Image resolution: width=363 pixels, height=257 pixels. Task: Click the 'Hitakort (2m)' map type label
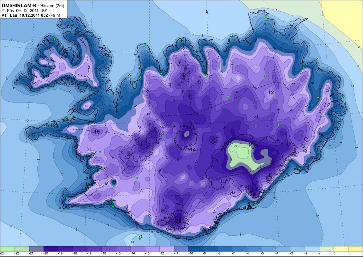[x=53, y=6]
